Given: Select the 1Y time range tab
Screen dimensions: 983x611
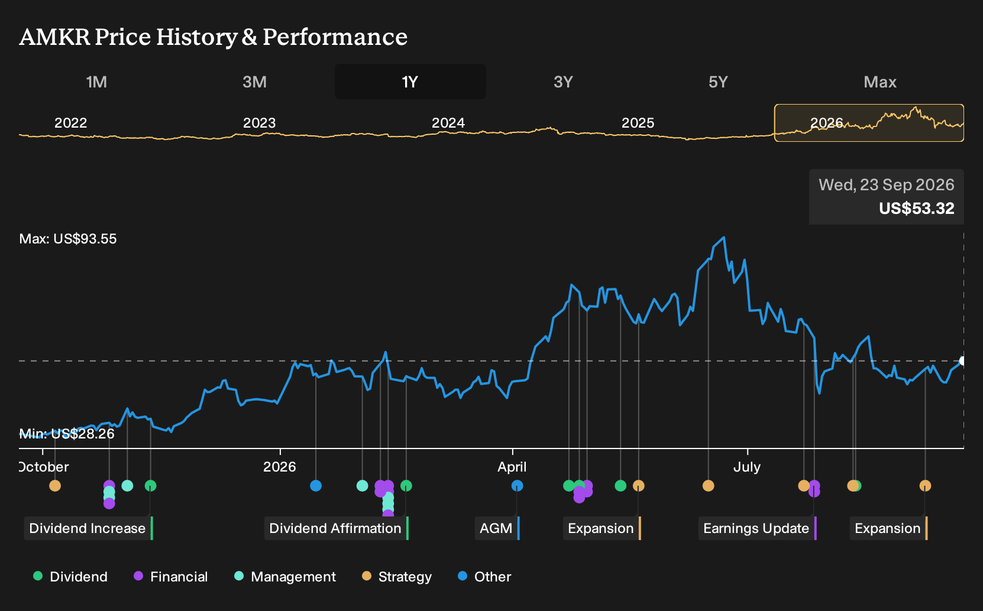Looking at the screenshot, I should (410, 82).
